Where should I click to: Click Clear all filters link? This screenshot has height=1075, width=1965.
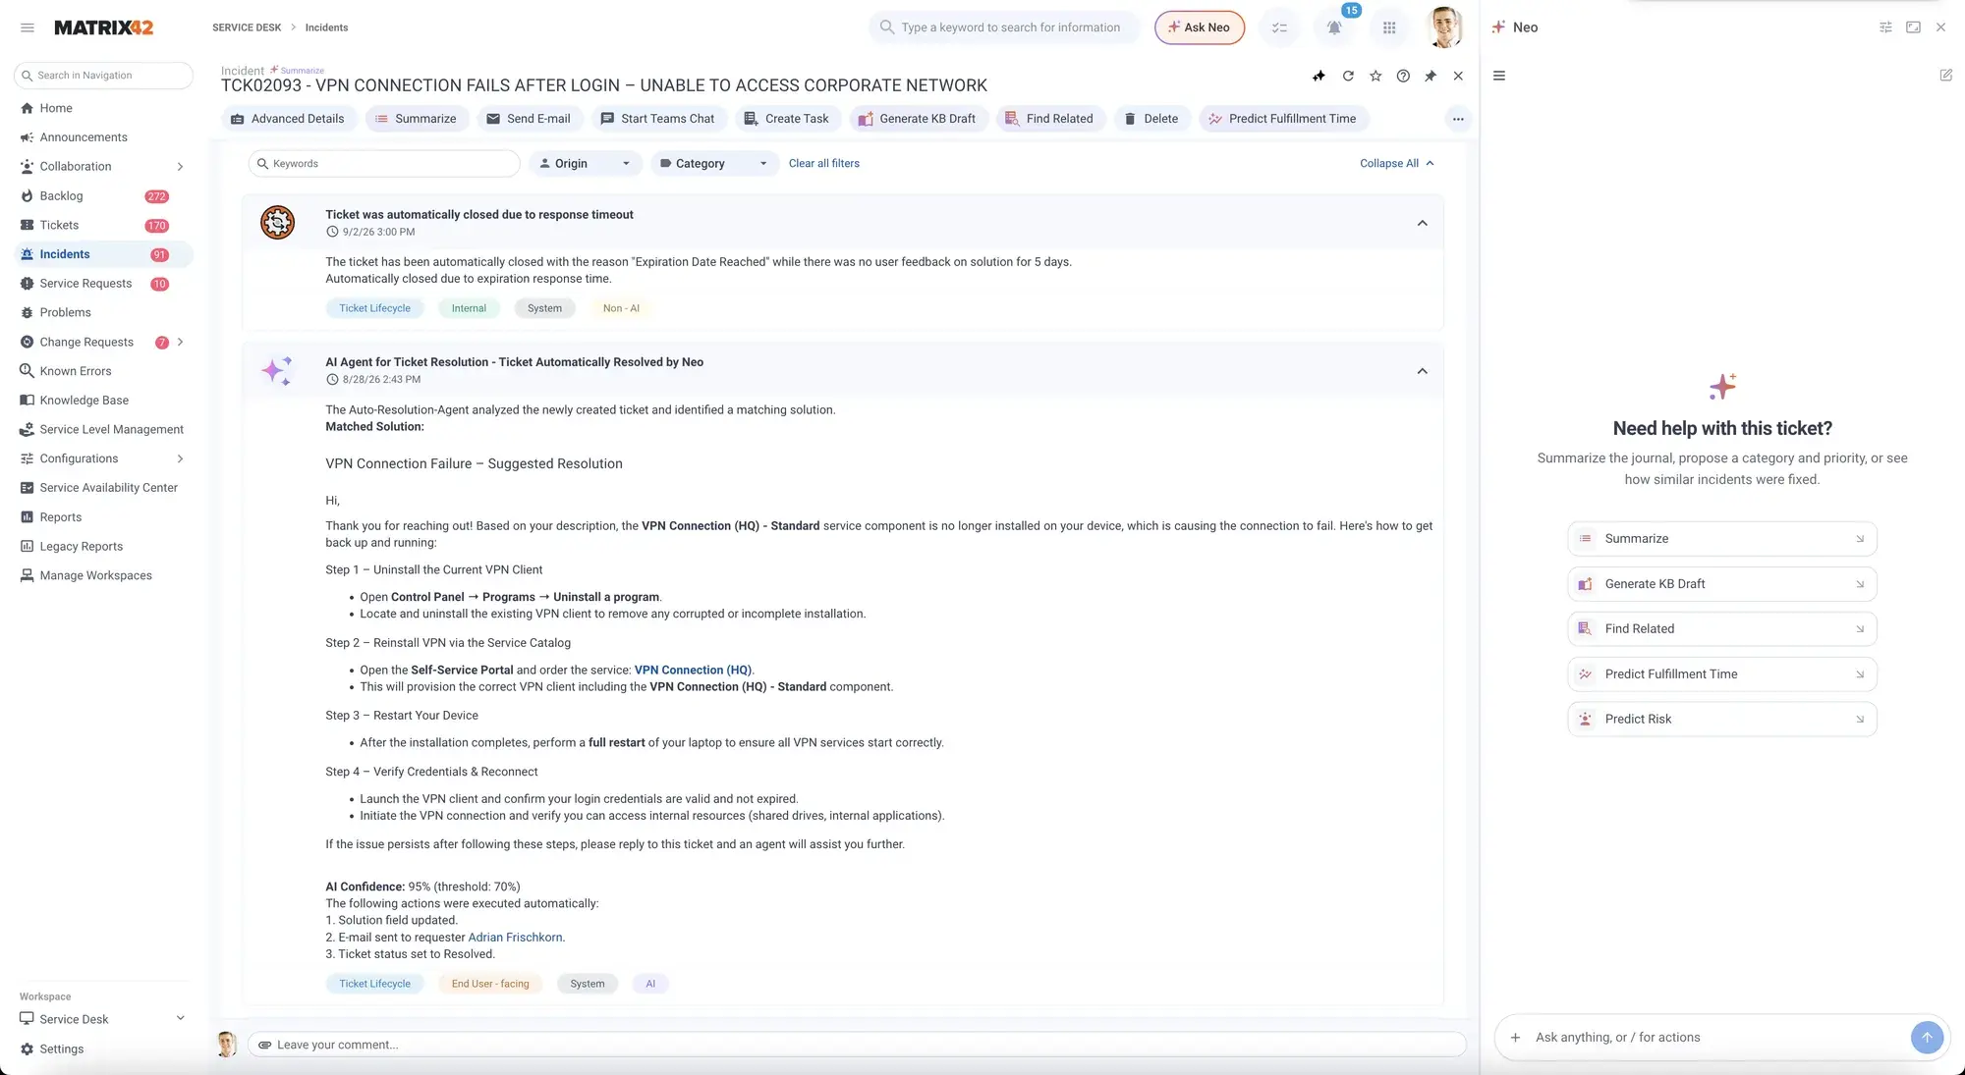coord(823,163)
